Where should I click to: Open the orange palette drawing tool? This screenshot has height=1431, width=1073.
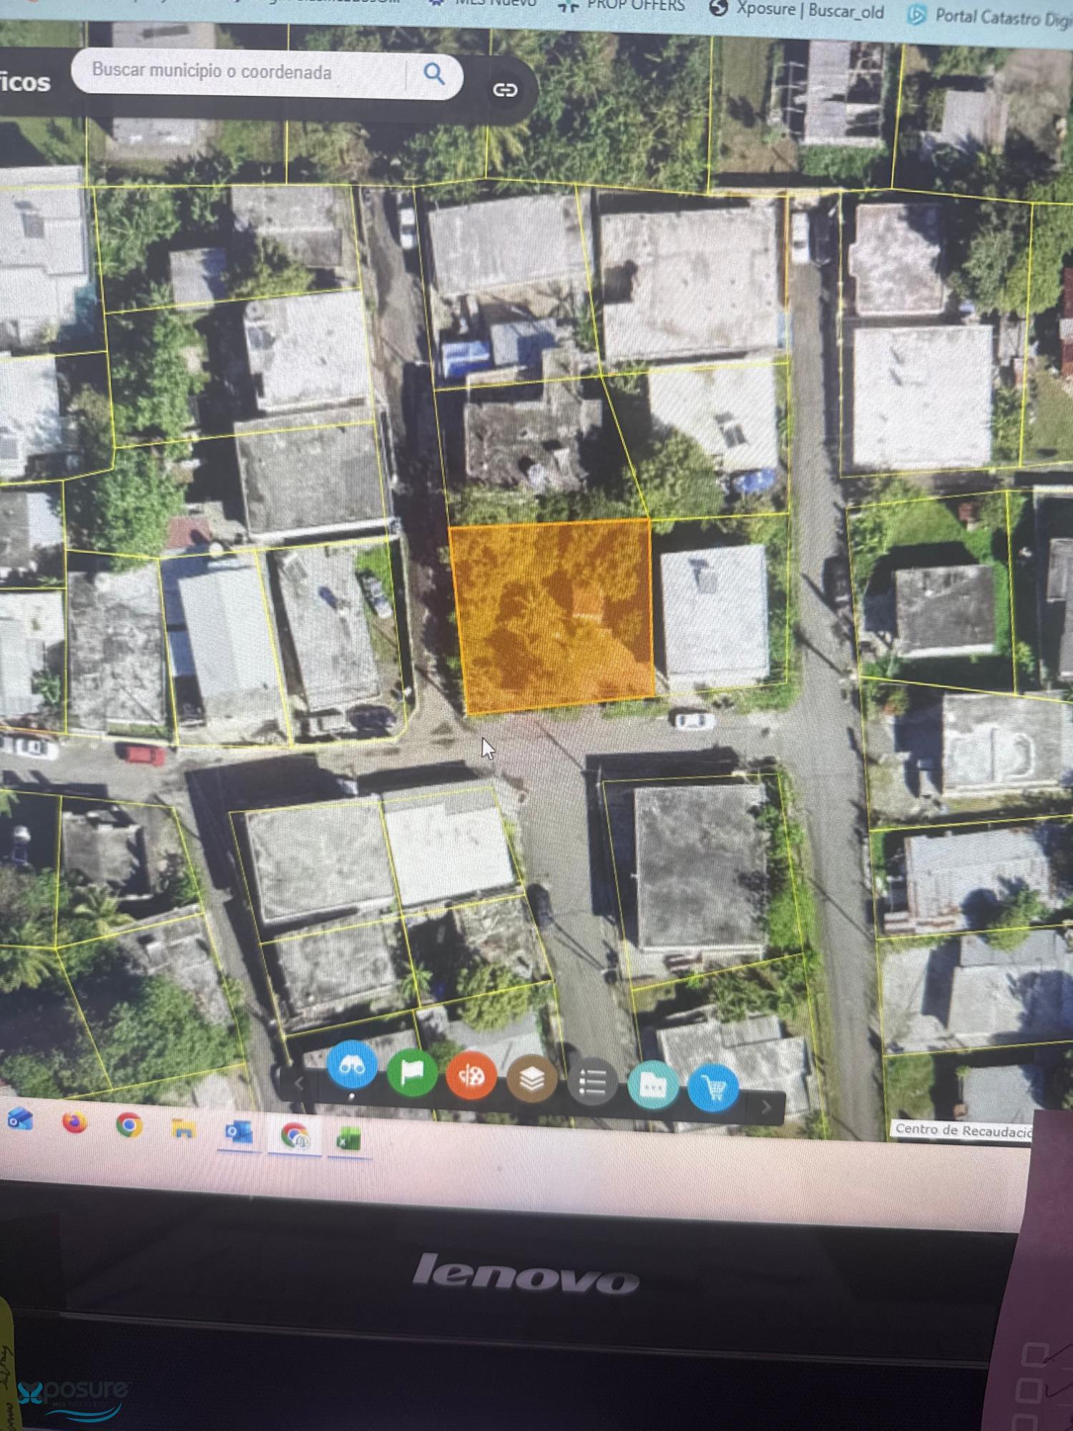coord(471,1076)
